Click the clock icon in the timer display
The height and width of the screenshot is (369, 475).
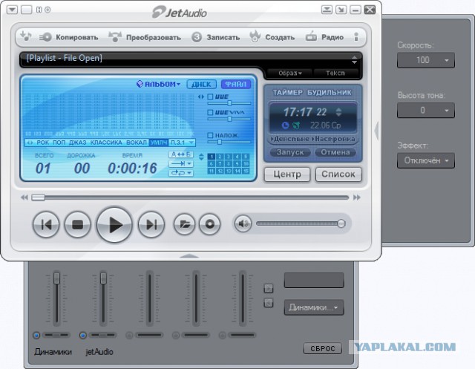(x=285, y=125)
